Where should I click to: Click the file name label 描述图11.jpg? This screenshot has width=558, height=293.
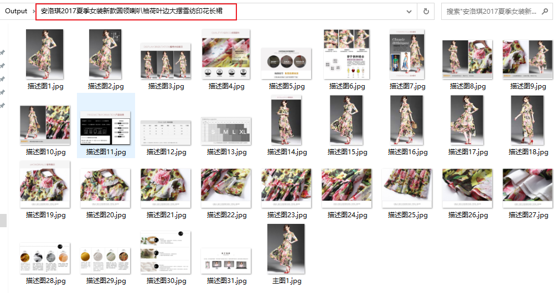pos(106,152)
